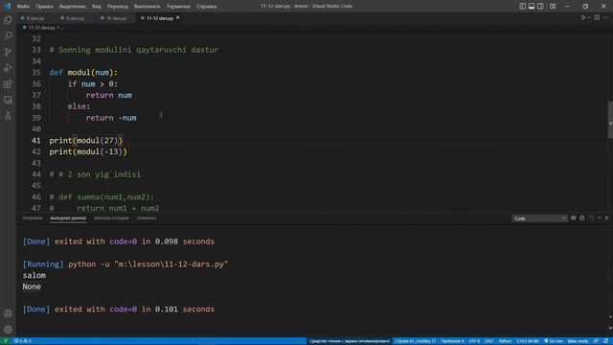Image resolution: width=613 pixels, height=345 pixels.
Task: Select language mode Python in status bar
Action: [505, 341]
